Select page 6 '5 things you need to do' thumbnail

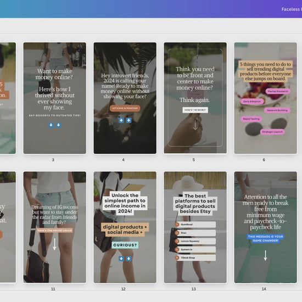point(266,98)
